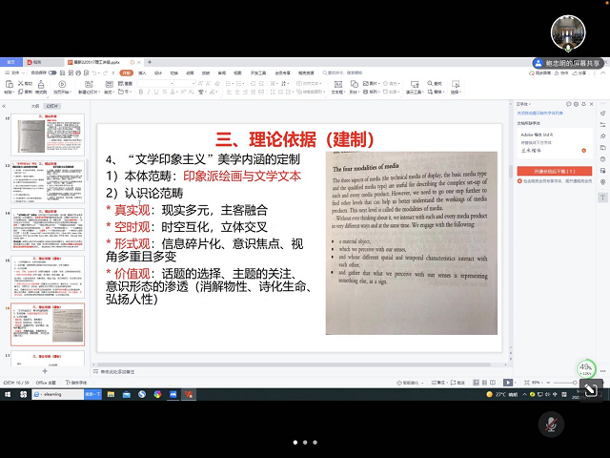Open the slide Layout dropdown
The width and height of the screenshot is (610, 458).
click(110, 92)
